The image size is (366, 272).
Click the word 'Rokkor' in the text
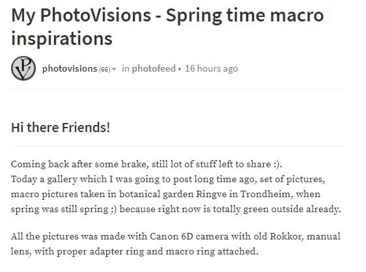point(287,237)
